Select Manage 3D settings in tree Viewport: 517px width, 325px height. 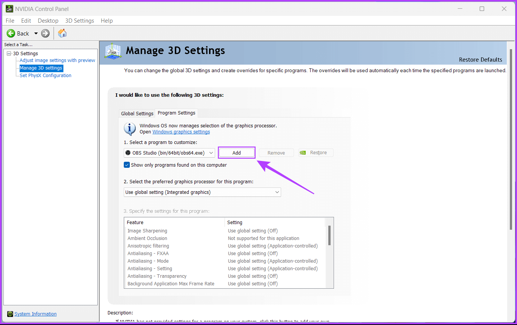click(x=41, y=68)
